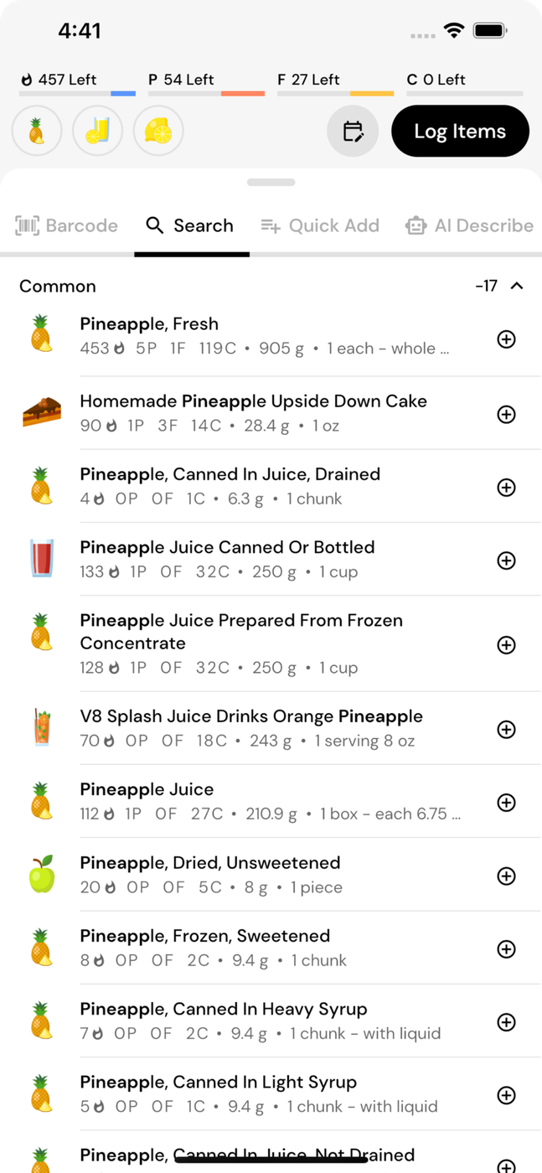Select the Search tab
Viewport: 542px width, 1173px height.
(x=190, y=225)
